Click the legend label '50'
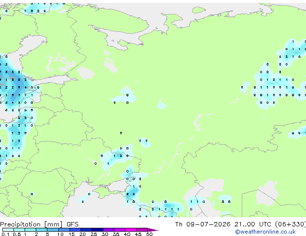The height and width of the screenshot is (236, 306). pyautogui.click(x=150, y=234)
